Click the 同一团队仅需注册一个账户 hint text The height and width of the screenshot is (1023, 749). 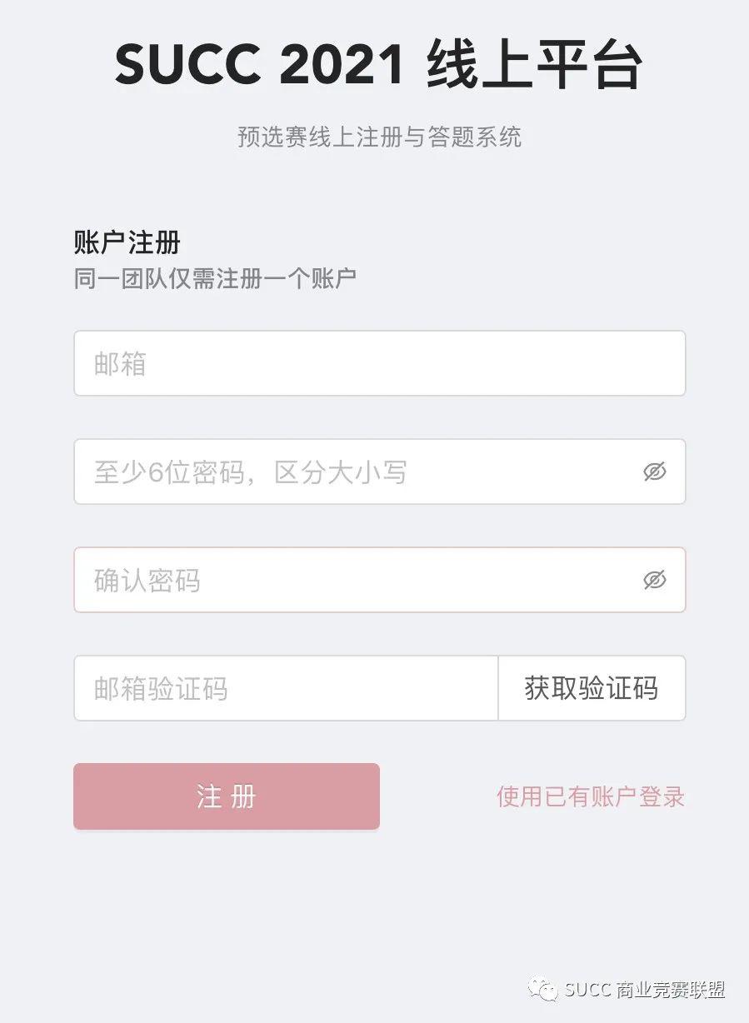(215, 278)
